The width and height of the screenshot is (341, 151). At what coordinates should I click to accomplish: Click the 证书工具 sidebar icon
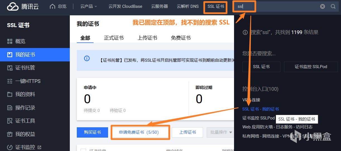(x=10, y=121)
